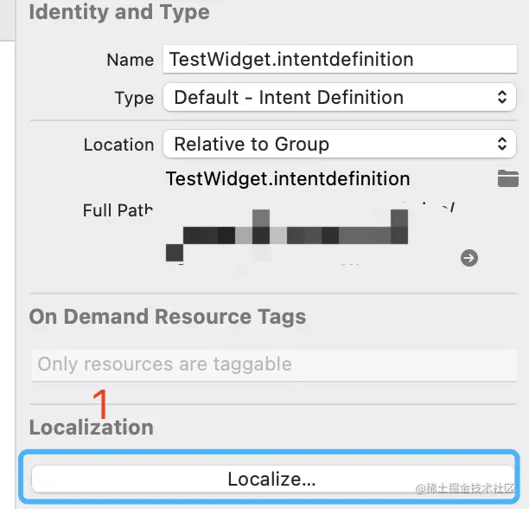Screen dimensions: 529x509
Task: Click the up-down chevrons on the Location popup
Action: click(x=502, y=145)
